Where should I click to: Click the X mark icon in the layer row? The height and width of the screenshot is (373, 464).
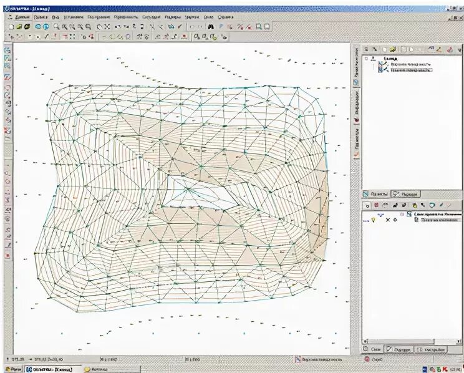(388, 220)
